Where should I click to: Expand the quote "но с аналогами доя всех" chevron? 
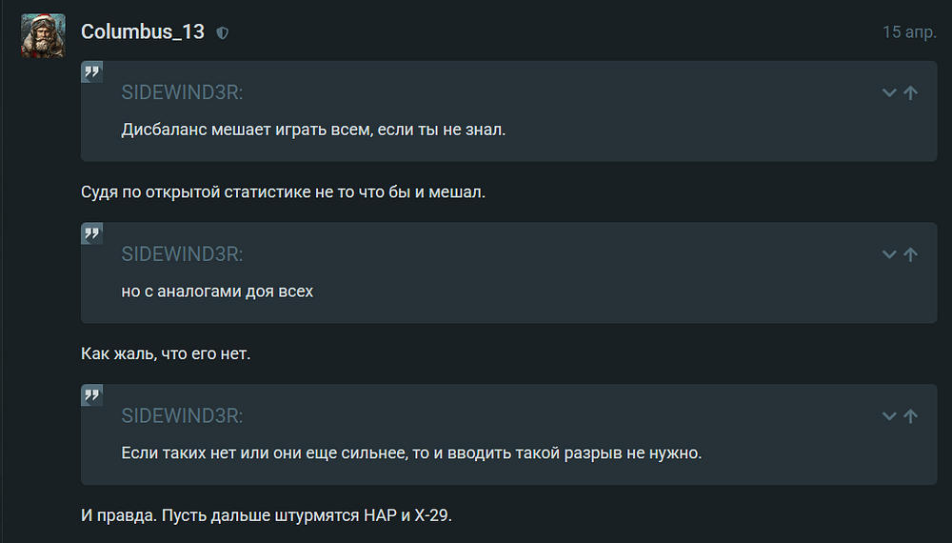click(x=889, y=254)
